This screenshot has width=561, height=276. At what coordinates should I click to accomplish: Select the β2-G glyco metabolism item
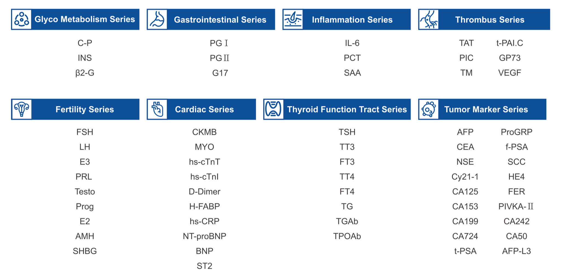[x=85, y=73]
